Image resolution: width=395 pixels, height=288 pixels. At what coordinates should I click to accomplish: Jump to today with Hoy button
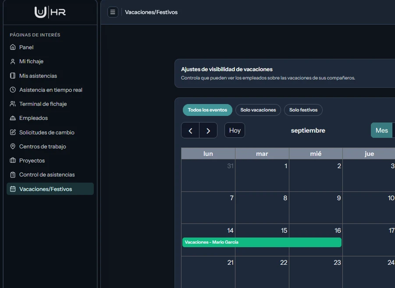point(235,130)
